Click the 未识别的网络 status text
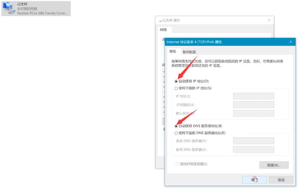 27,9
